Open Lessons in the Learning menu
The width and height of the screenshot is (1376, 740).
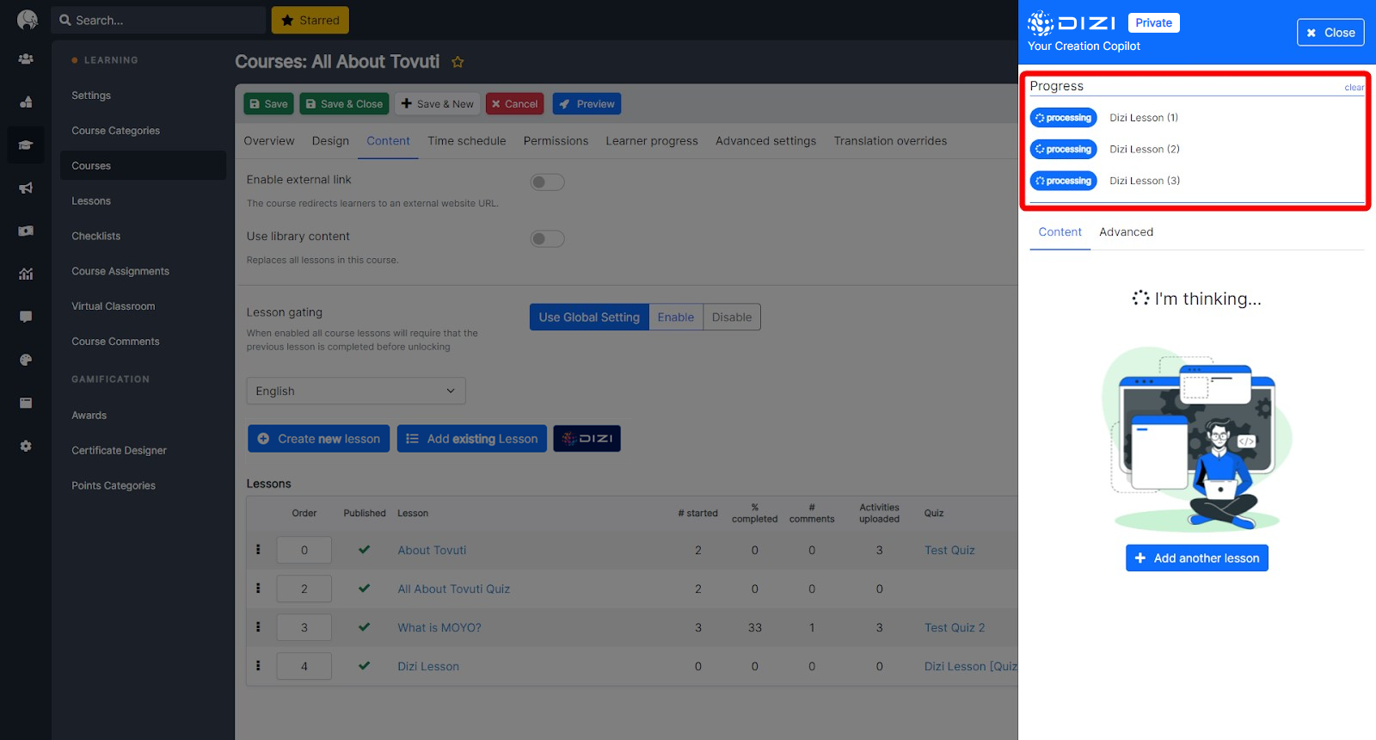91,201
